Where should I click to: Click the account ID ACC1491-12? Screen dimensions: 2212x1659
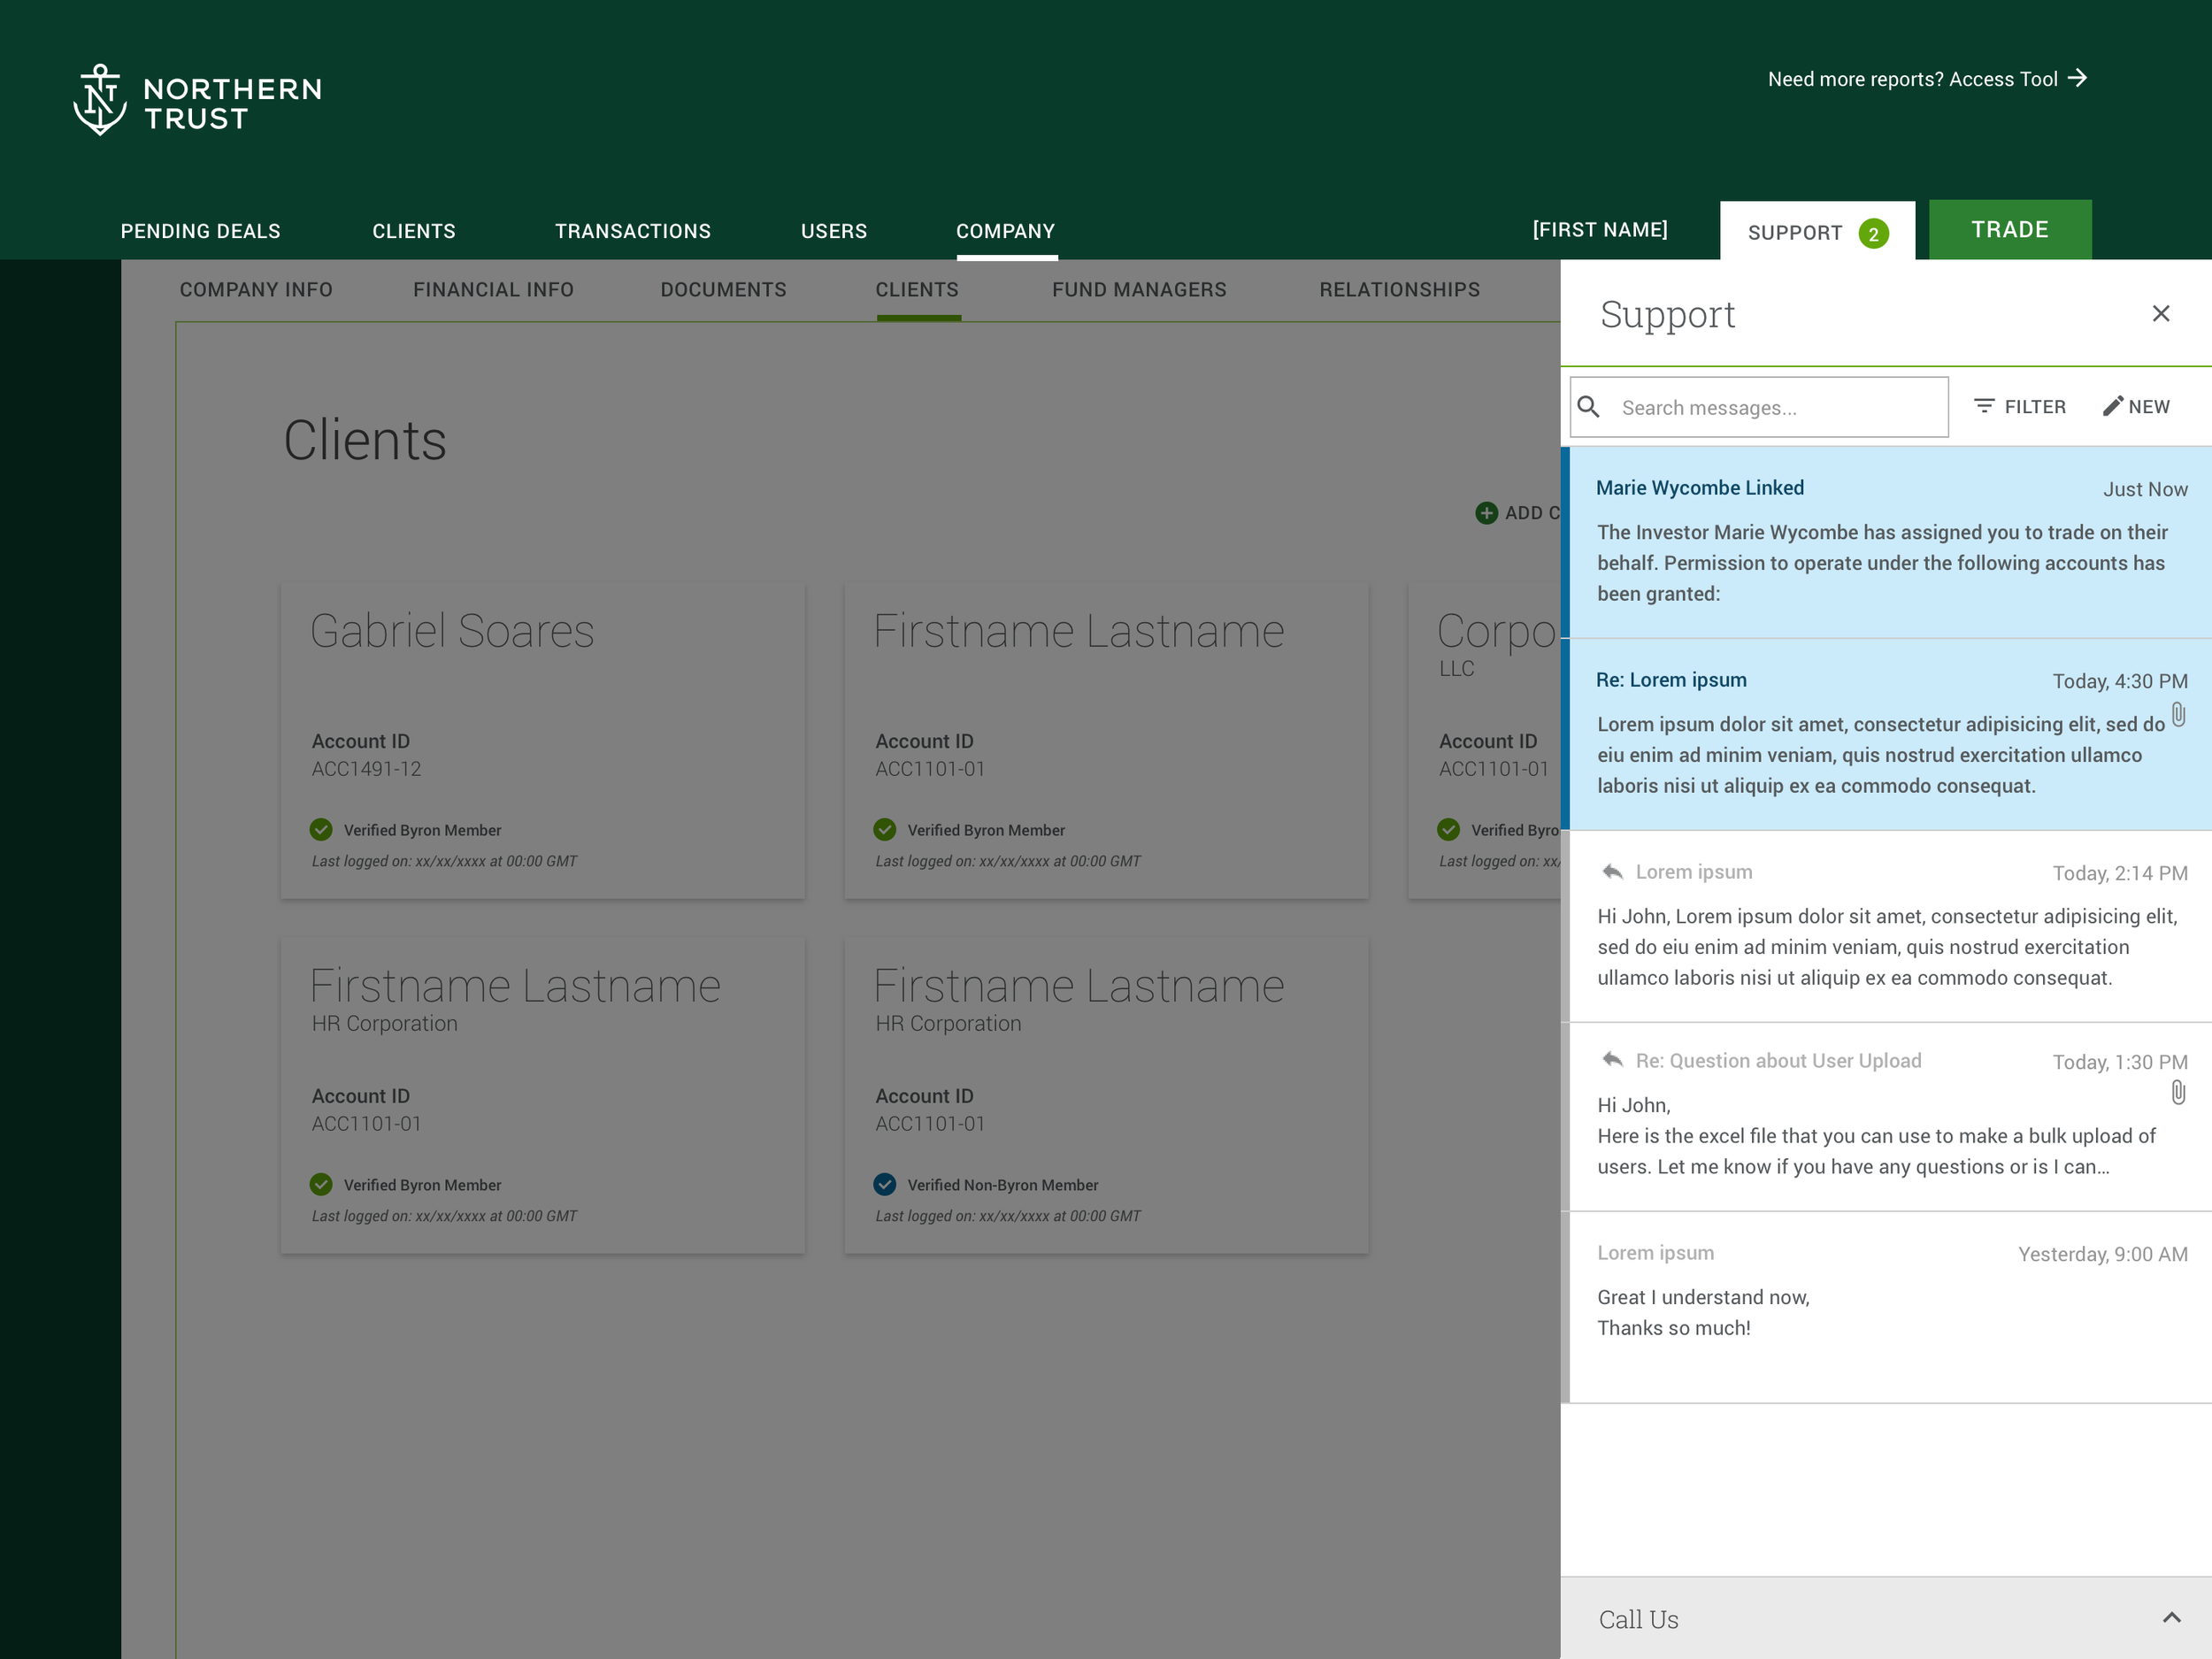(x=366, y=769)
